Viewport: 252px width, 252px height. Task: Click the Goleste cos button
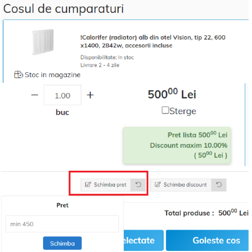click(207, 240)
